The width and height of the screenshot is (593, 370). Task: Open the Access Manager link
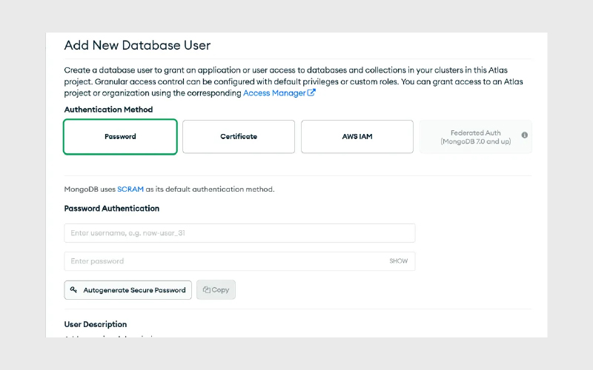coord(274,93)
